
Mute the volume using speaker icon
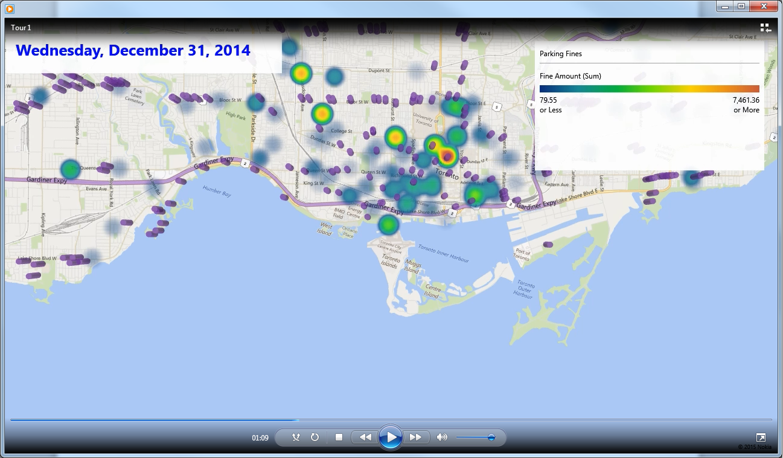[x=442, y=437]
